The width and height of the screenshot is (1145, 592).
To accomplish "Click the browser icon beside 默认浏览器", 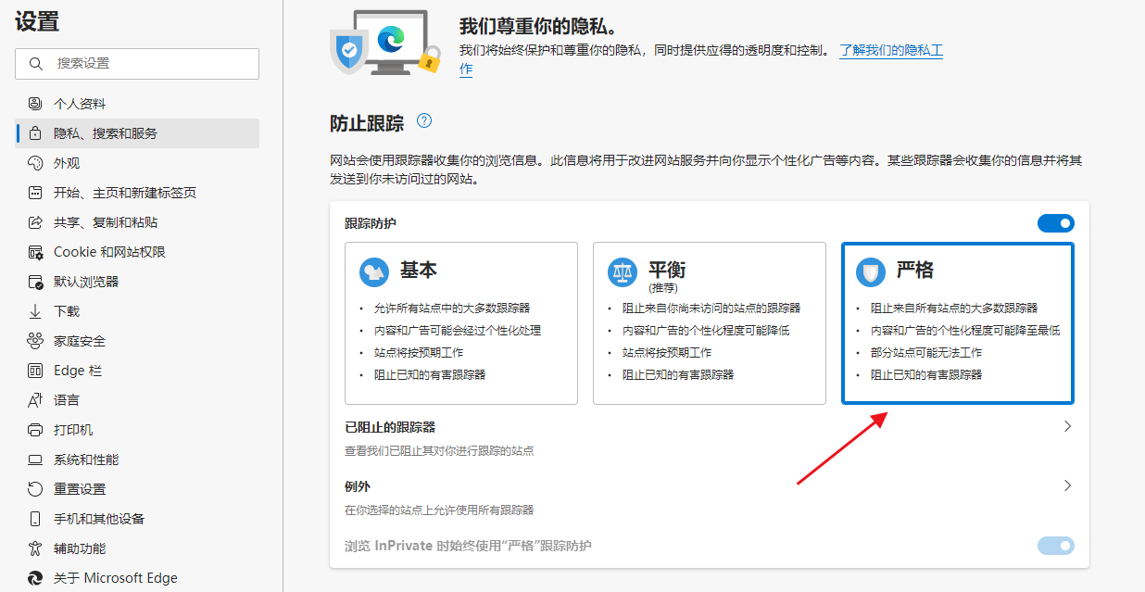I will [x=35, y=282].
